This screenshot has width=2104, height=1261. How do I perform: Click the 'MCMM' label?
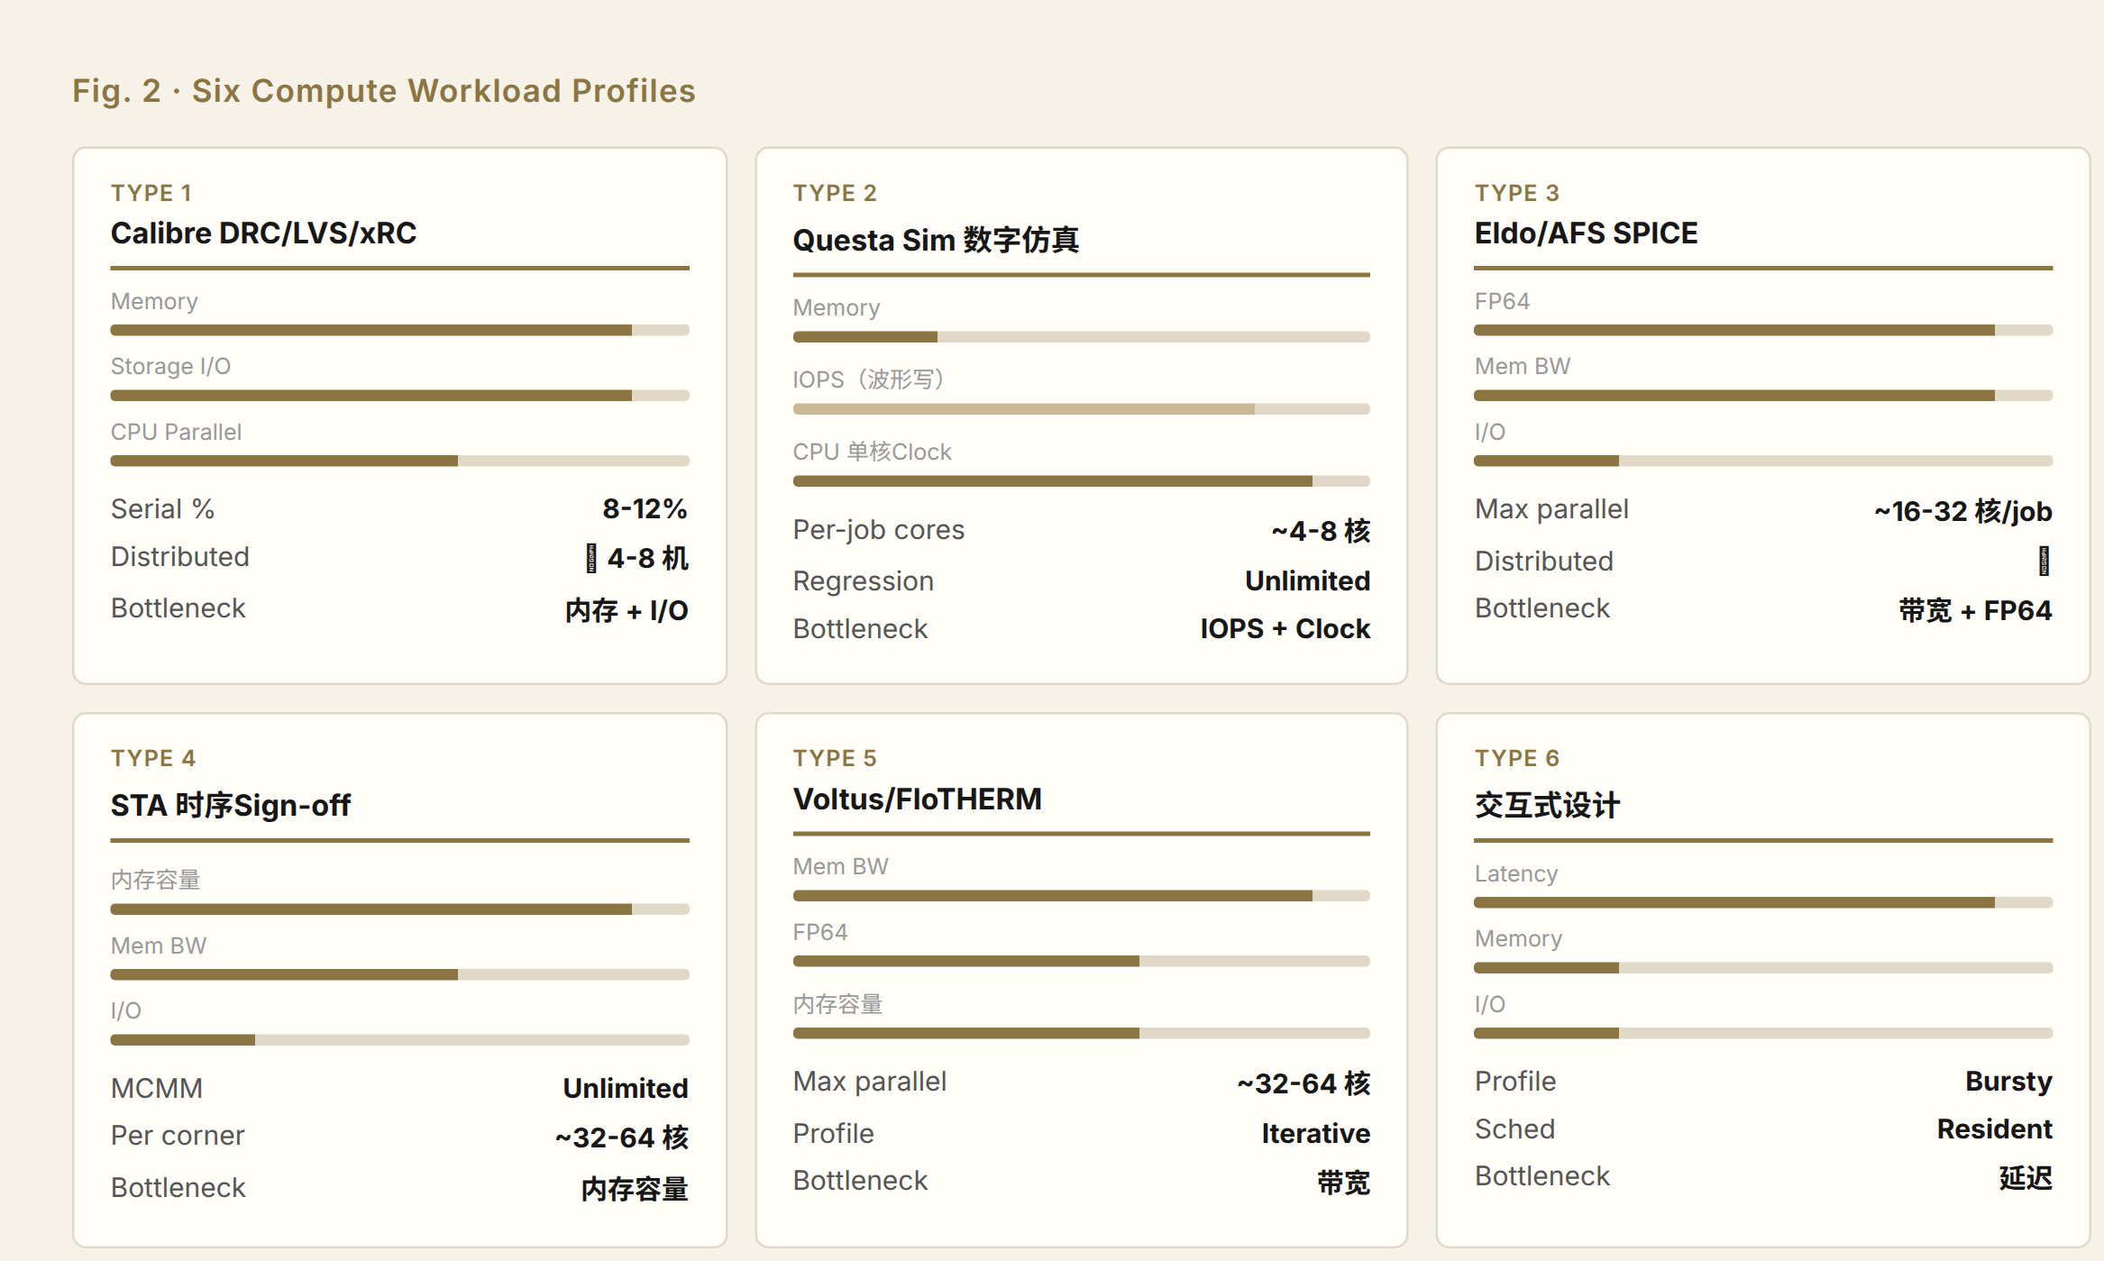point(157,1089)
